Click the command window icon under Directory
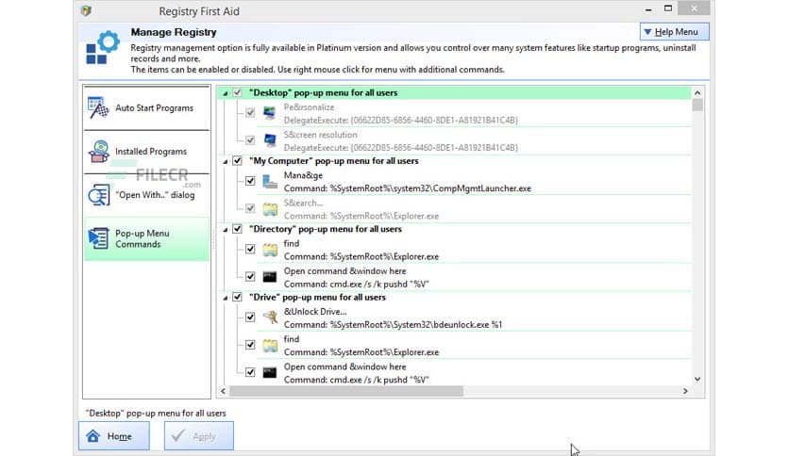 (270, 277)
